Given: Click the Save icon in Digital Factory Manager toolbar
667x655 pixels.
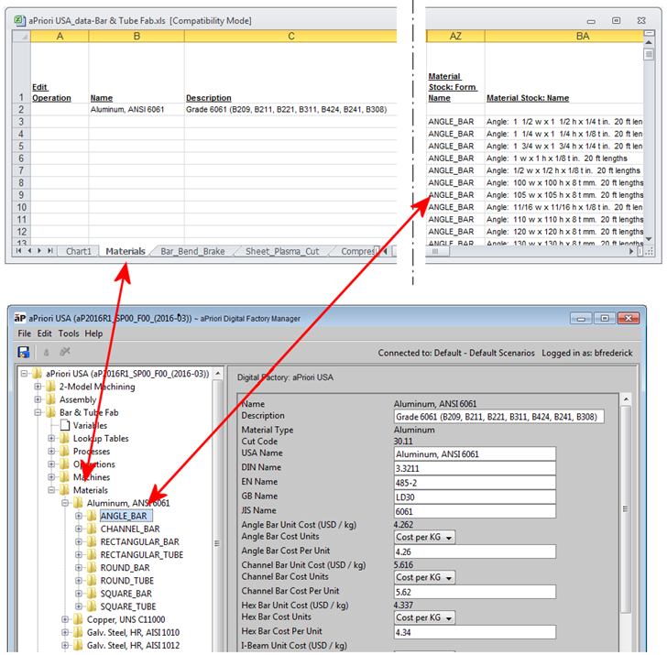Looking at the screenshot, I should pos(24,352).
